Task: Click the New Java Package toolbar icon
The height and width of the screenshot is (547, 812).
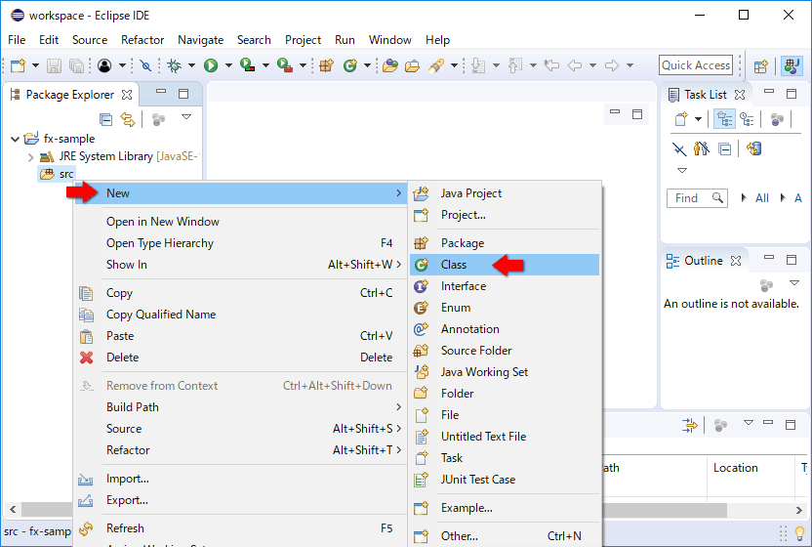Action: tap(326, 65)
